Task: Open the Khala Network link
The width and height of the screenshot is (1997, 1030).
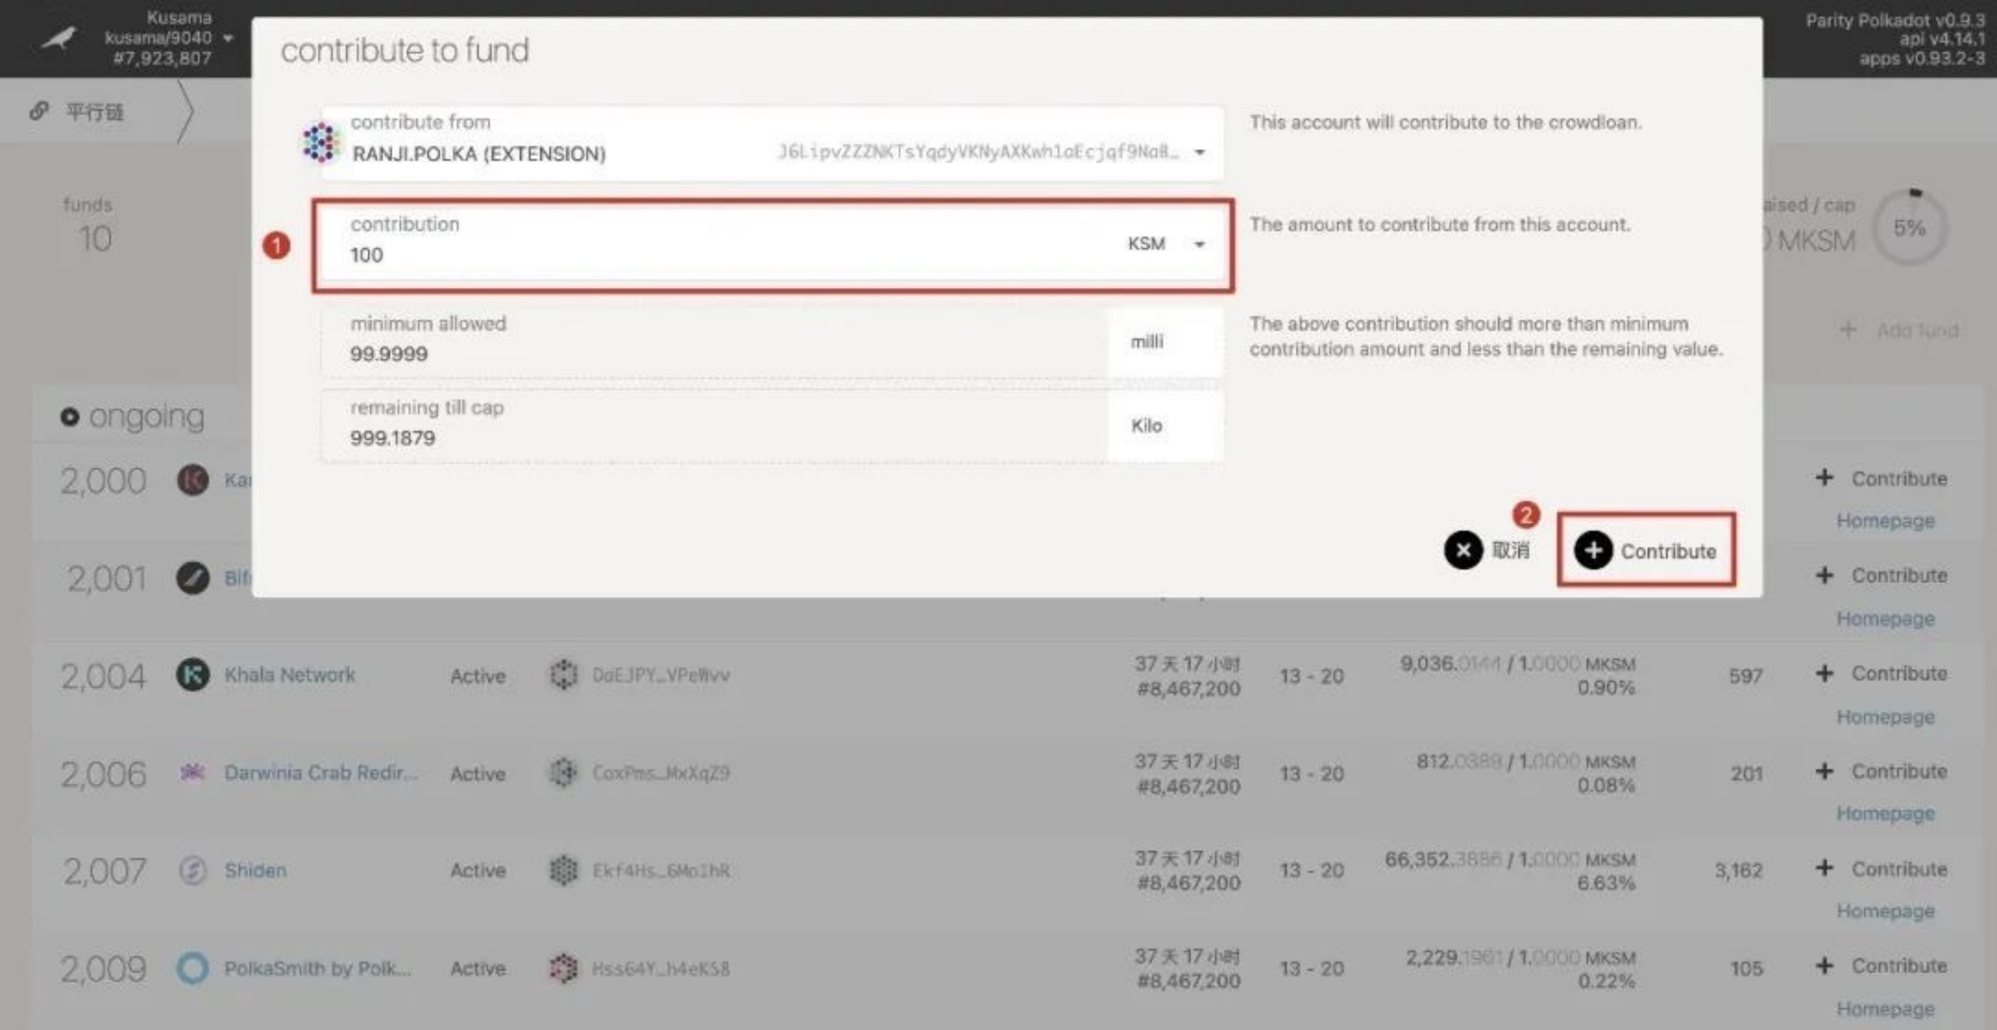Action: coord(289,674)
